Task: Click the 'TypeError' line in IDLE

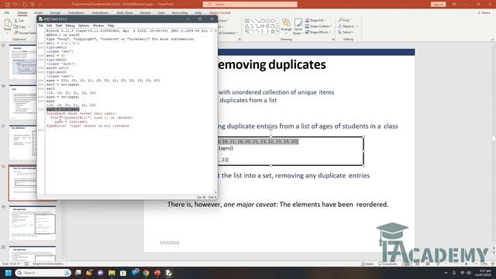Action: pyautogui.click(x=88, y=126)
